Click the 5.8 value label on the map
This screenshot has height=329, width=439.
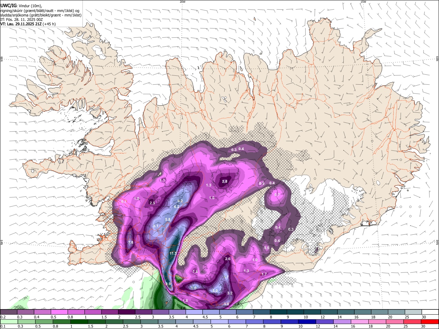[x=168, y=219]
